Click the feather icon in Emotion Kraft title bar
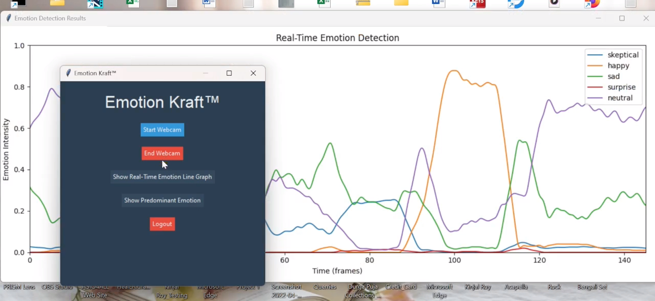 (x=68, y=73)
